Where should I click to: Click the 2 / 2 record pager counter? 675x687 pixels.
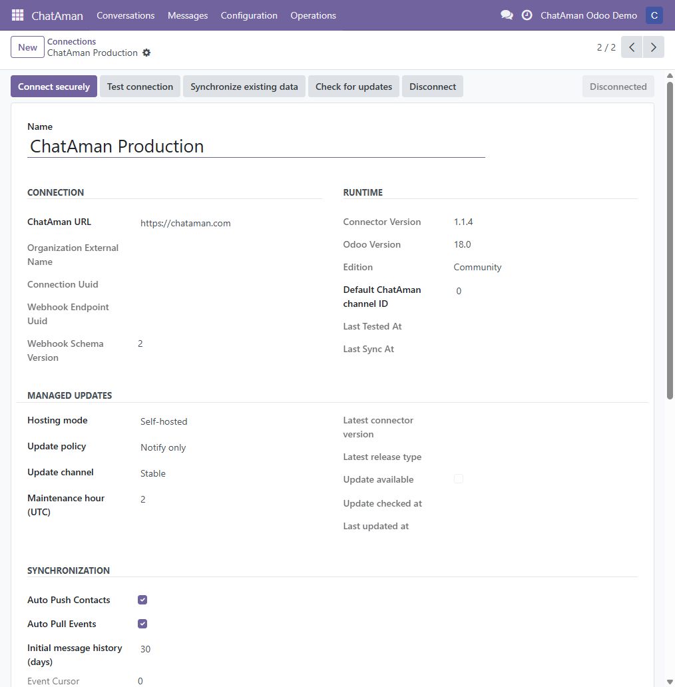coord(606,47)
